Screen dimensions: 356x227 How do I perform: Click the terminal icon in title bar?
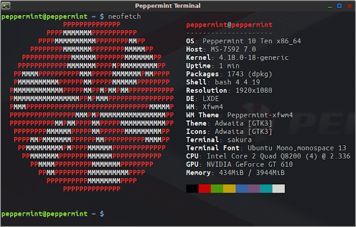[6, 6]
